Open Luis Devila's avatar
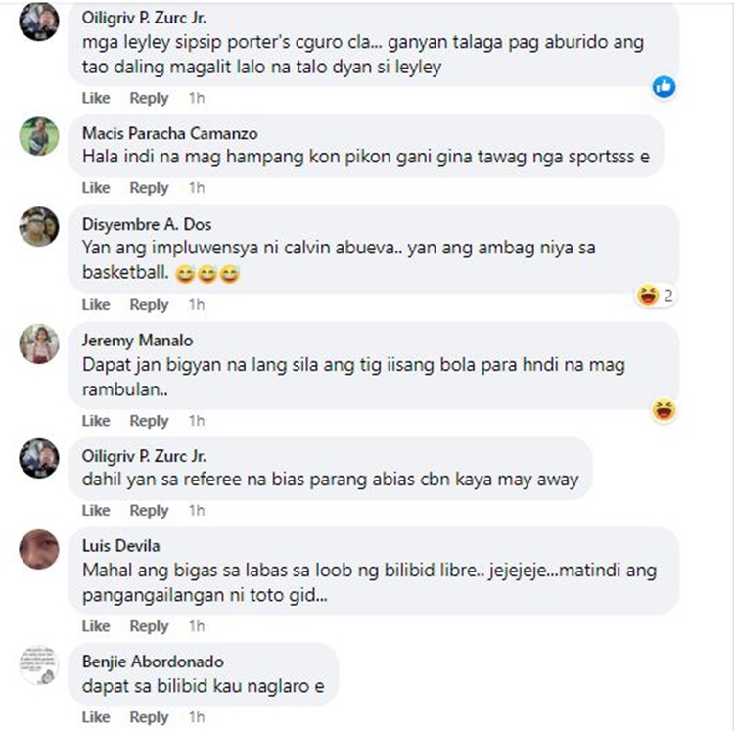734x731 pixels. click(x=39, y=549)
